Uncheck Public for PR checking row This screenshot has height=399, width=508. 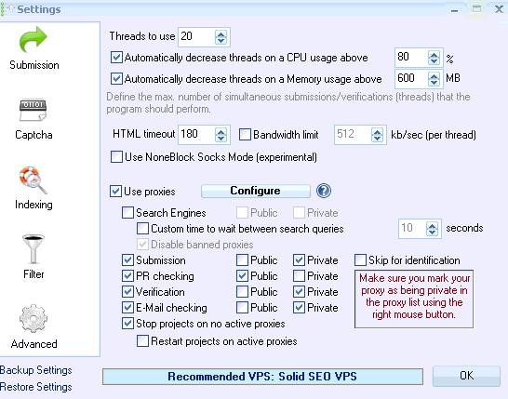point(242,275)
